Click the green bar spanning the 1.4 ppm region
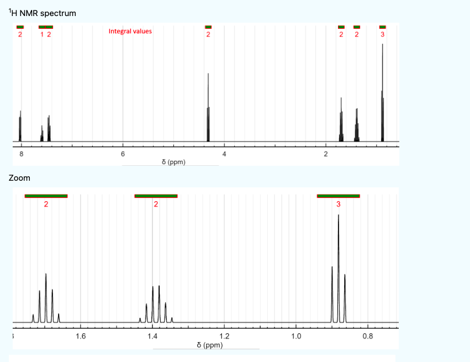This screenshot has width=470, height=362. point(156,195)
